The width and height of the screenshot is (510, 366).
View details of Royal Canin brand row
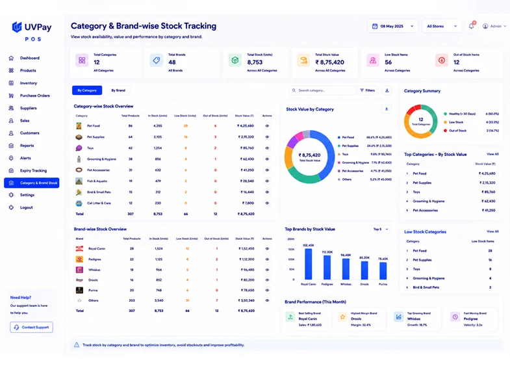coord(267,248)
